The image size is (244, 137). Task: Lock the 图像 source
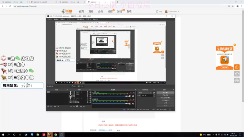(x=90, y=96)
